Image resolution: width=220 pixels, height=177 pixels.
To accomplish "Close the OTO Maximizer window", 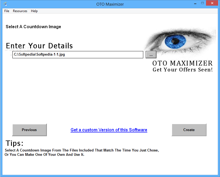I will (x=212, y=3).
